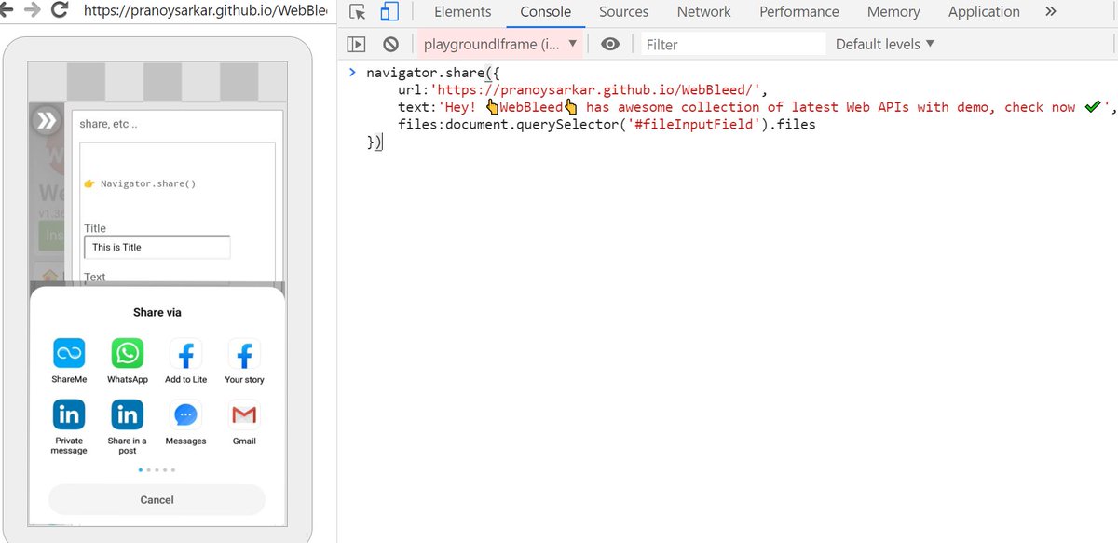
Task: Select the Navigator.share() heading text
Action: (148, 184)
